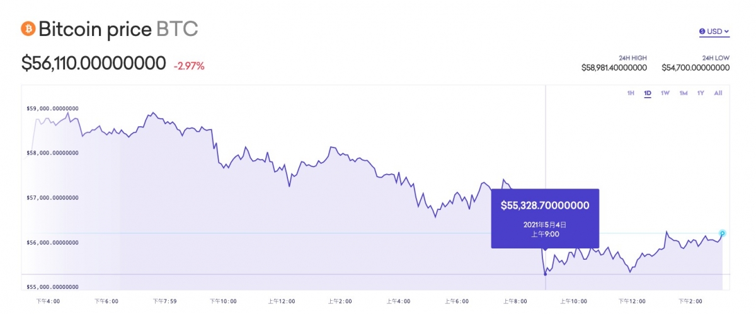The height and width of the screenshot is (314, 756).
Task: Click the 下午4:00 time axis label
Action: (x=48, y=301)
